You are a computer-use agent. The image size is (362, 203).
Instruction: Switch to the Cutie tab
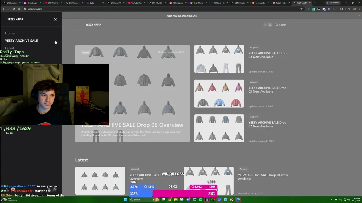pos(95,3)
